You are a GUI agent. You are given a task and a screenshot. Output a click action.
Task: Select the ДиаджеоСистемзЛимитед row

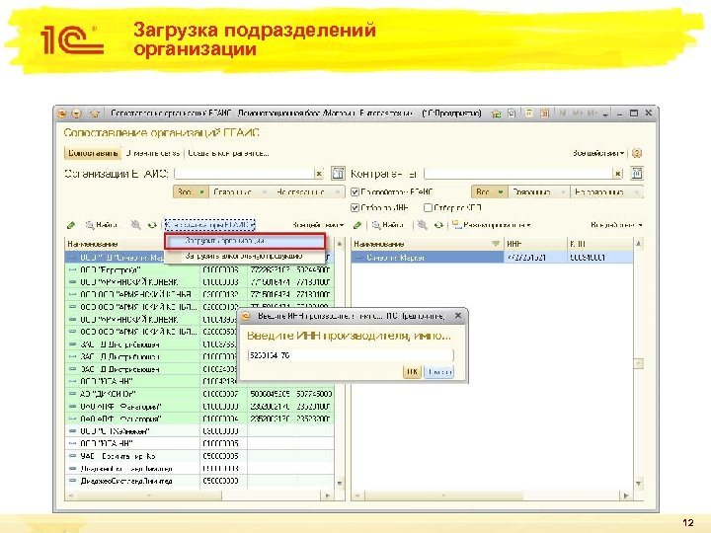(x=199, y=481)
